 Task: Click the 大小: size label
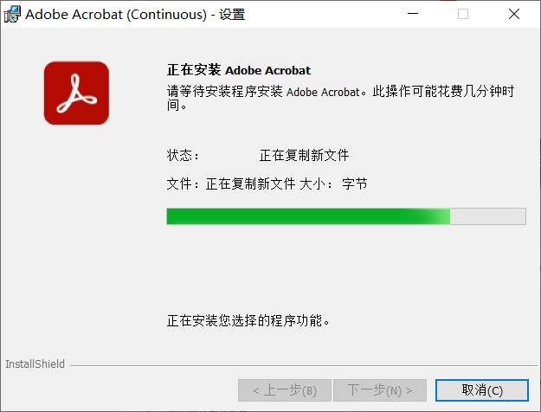tap(316, 183)
